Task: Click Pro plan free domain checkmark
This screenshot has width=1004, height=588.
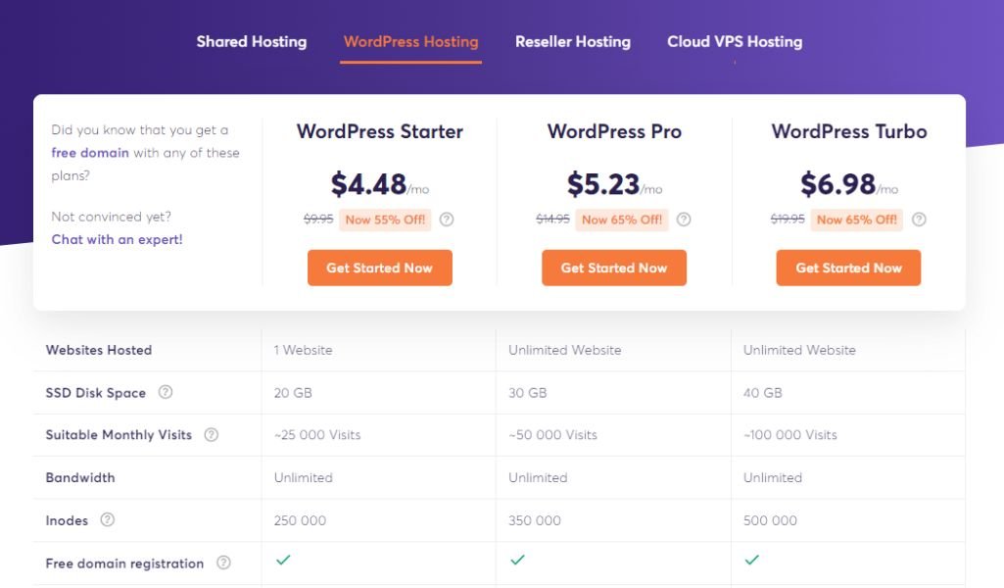Action: (x=517, y=560)
